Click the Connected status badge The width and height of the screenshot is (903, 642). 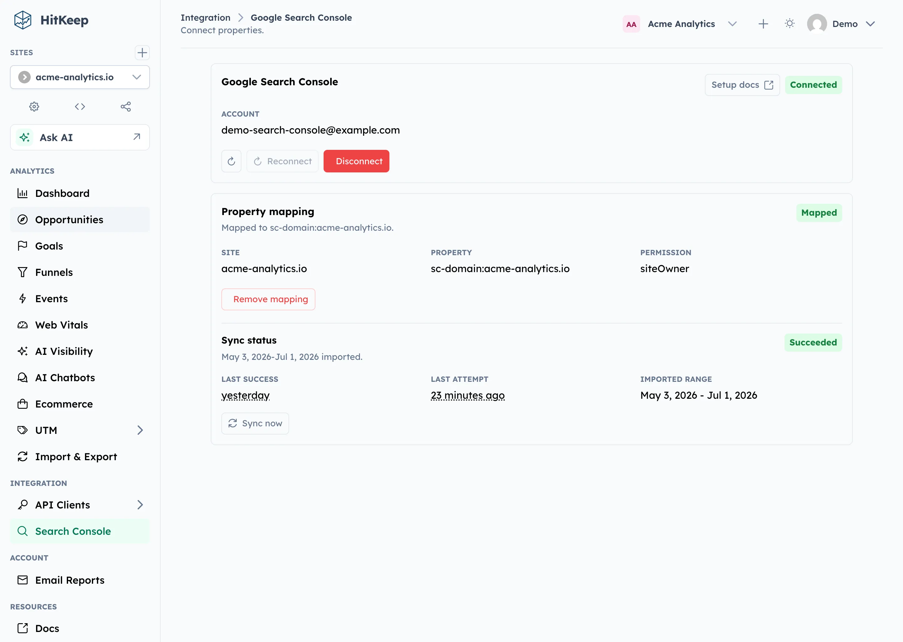tap(813, 85)
